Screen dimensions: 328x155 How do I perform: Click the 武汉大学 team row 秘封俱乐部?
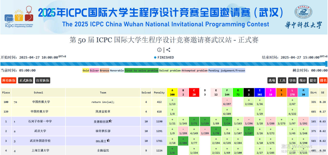coord(103,131)
